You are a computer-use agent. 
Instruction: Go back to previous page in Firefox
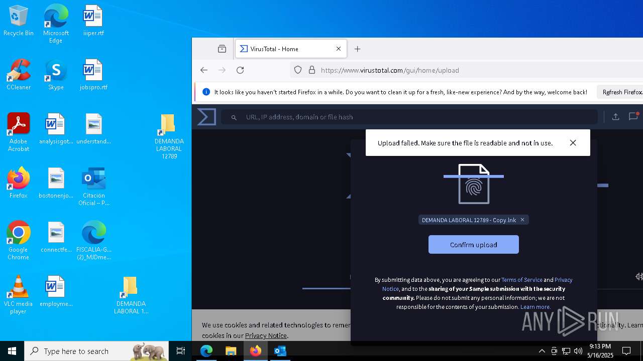click(204, 70)
